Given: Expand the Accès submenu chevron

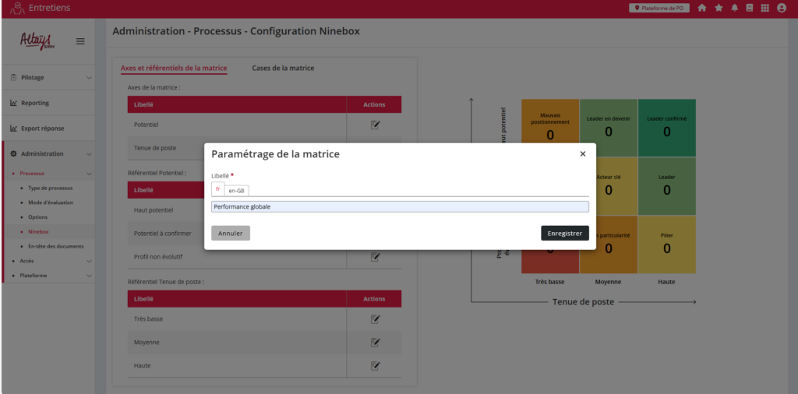Looking at the screenshot, I should coord(89,261).
